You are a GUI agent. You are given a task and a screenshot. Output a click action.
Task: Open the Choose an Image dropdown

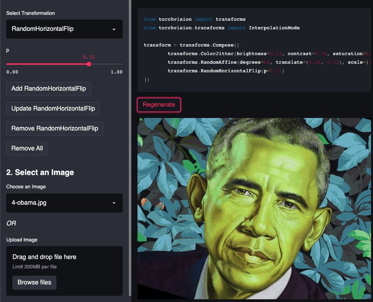[64, 203]
